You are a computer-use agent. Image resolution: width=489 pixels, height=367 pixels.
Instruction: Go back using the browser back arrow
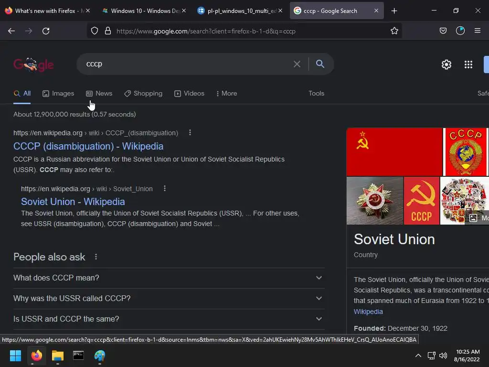(x=11, y=31)
